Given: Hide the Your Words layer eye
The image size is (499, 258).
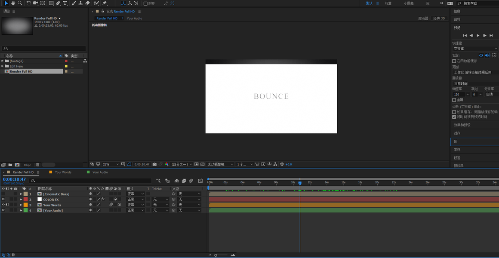Looking at the screenshot, I should coord(3,205).
